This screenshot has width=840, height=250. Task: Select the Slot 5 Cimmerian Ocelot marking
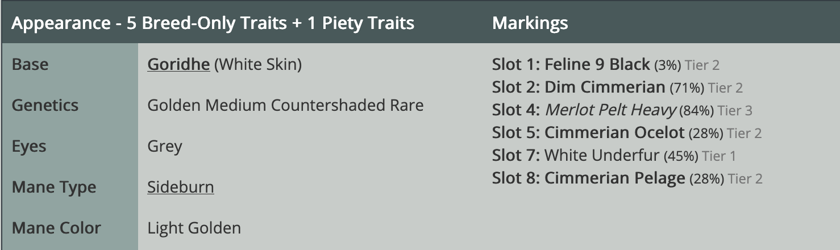point(614,133)
